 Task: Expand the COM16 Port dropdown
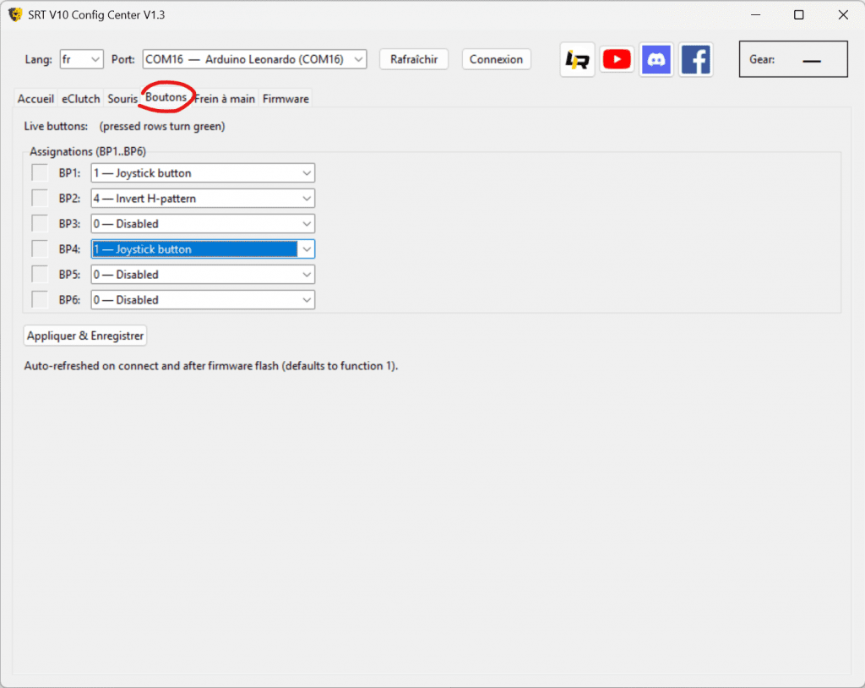click(x=255, y=59)
